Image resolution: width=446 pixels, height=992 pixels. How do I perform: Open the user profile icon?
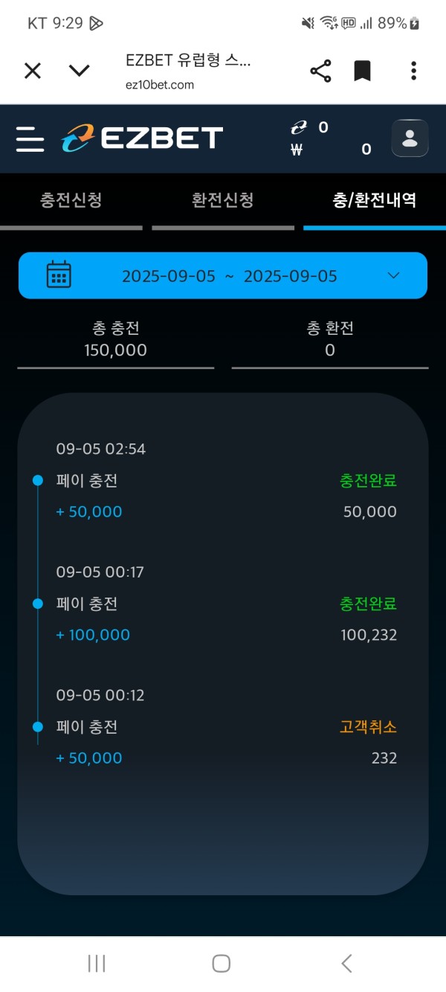[x=410, y=138]
